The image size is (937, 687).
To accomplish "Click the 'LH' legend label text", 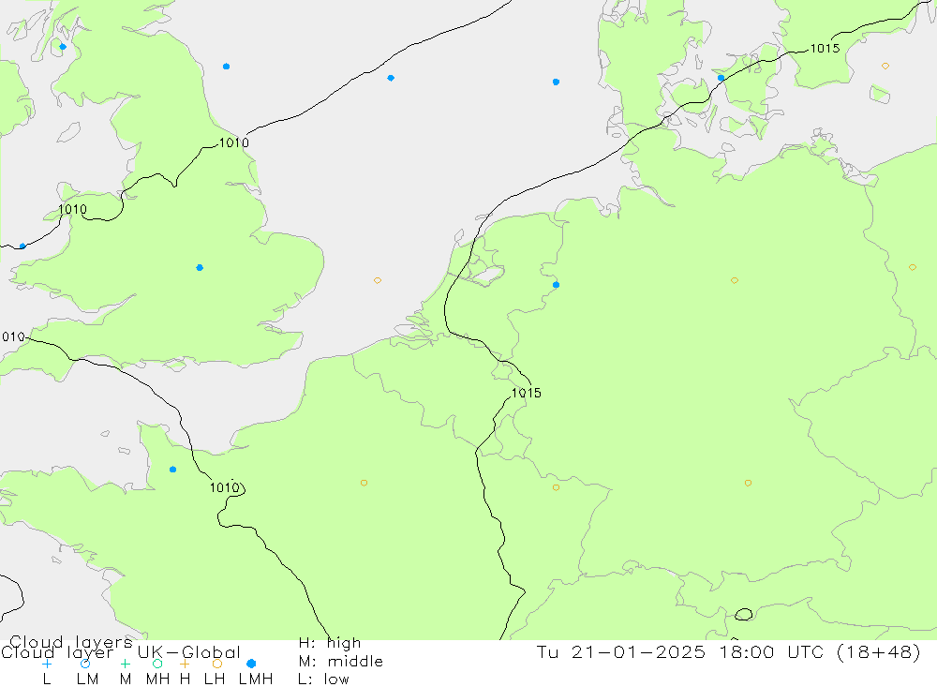I will coord(215,680).
